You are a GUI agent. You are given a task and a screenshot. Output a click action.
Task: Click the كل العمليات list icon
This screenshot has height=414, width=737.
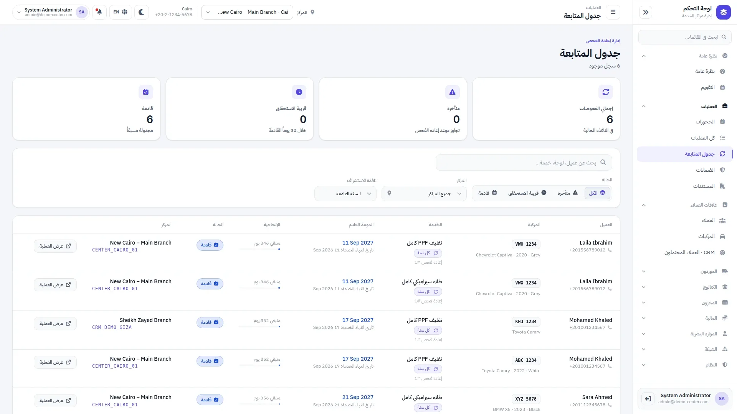722,138
